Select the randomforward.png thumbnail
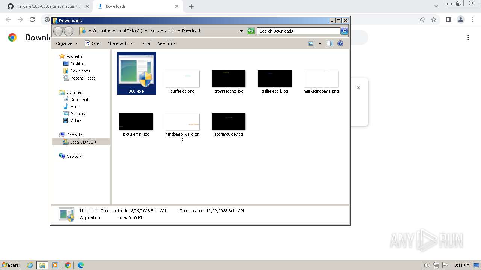The image size is (481, 270). coord(182,122)
